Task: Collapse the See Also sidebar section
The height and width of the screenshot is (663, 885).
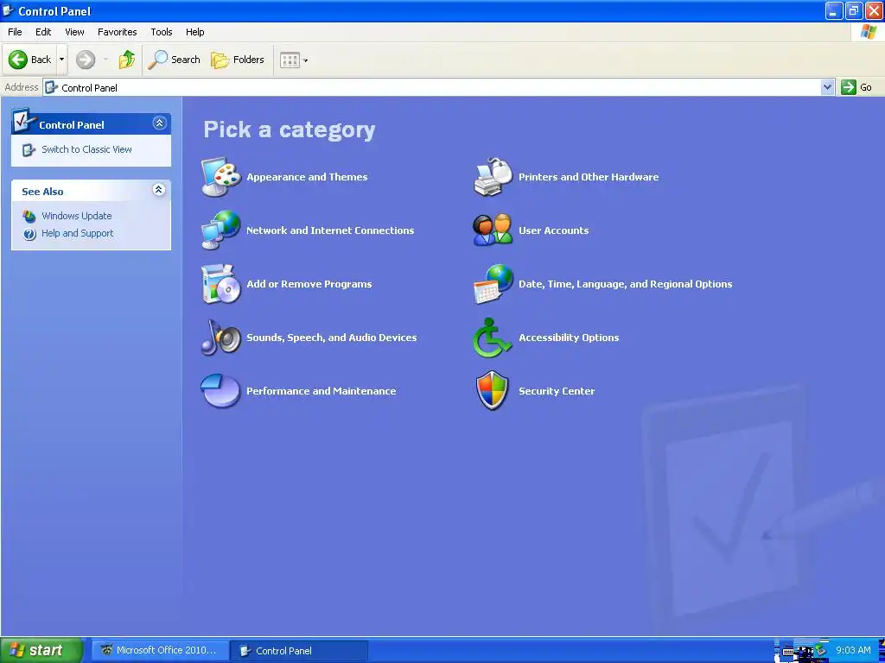Action: (159, 189)
